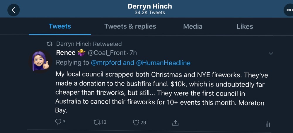Click the @Coal_Front handle
The image size is (293, 133).
(x=106, y=53)
